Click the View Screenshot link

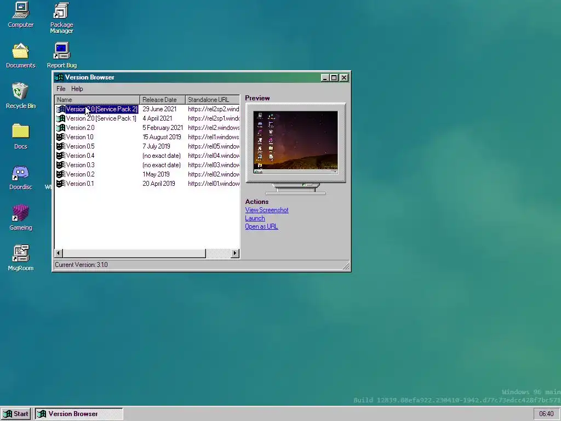click(267, 210)
